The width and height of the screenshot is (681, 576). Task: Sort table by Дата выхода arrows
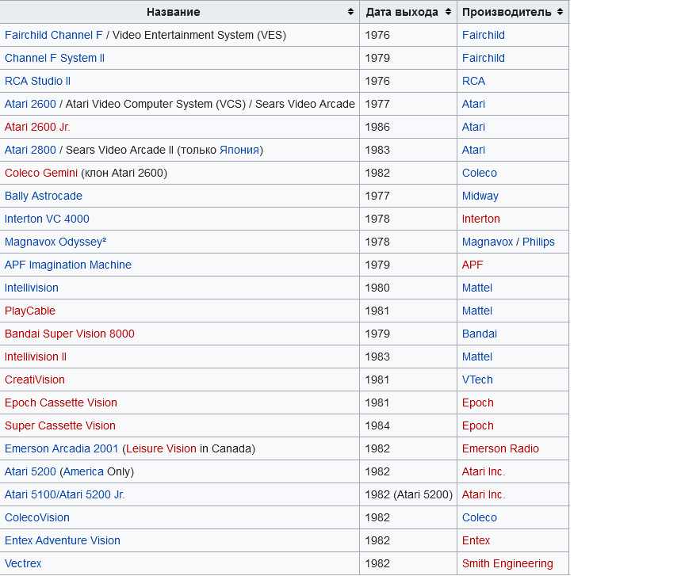(448, 12)
